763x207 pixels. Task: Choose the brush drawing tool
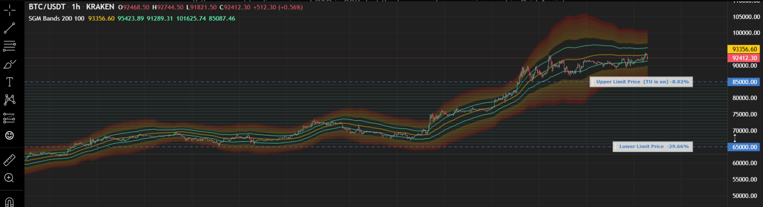9,64
